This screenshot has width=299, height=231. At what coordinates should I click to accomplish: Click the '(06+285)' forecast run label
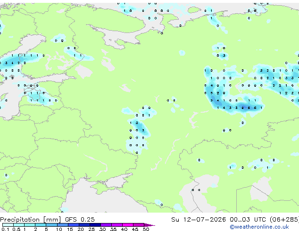pos(284,220)
